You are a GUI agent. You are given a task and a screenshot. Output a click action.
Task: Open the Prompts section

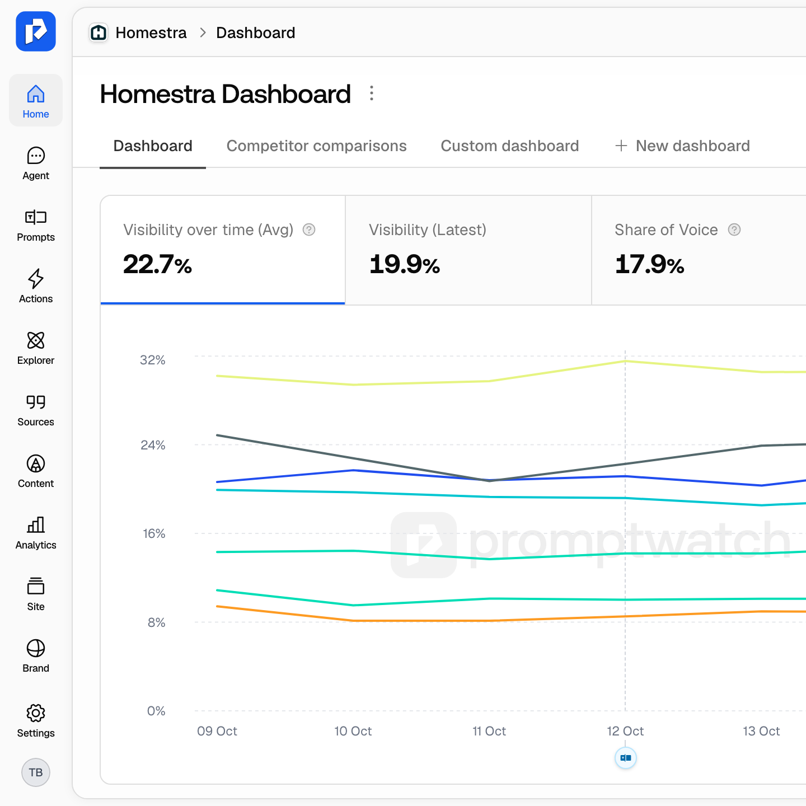pyautogui.click(x=36, y=224)
